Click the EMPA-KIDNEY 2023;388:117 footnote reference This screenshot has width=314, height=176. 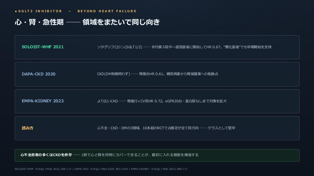[x=159, y=169]
